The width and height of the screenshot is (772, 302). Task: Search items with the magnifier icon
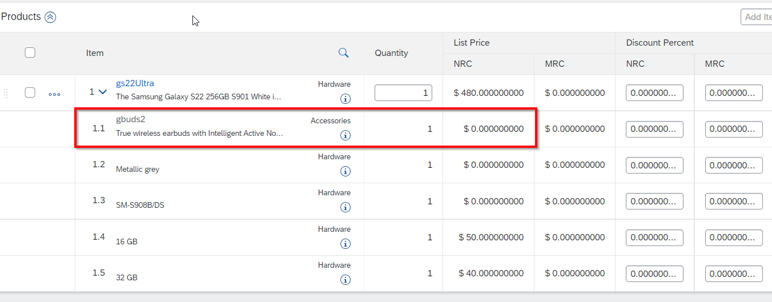[x=343, y=53]
